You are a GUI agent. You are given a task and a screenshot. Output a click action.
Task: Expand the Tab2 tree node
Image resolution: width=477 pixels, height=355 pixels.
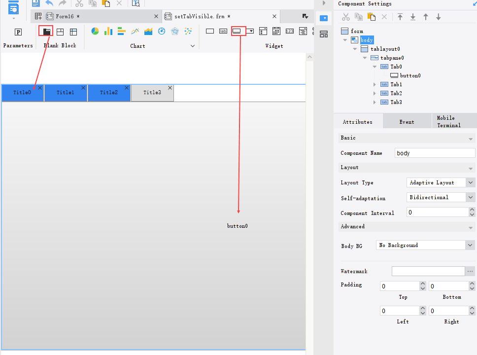375,93
